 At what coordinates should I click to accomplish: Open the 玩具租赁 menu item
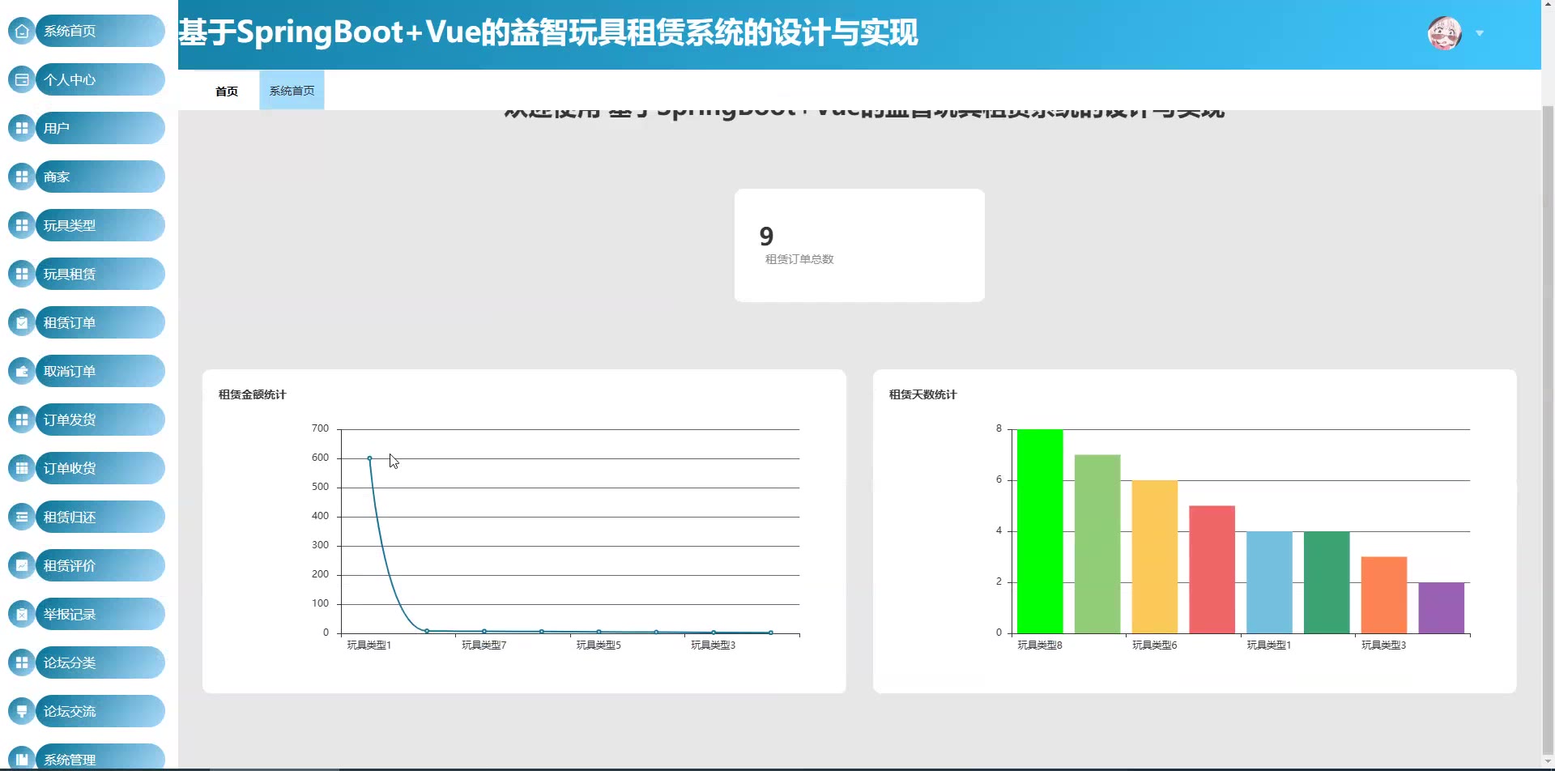click(x=100, y=274)
